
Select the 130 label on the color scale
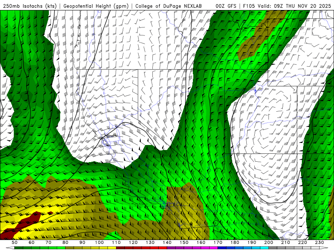click(x=150, y=242)
